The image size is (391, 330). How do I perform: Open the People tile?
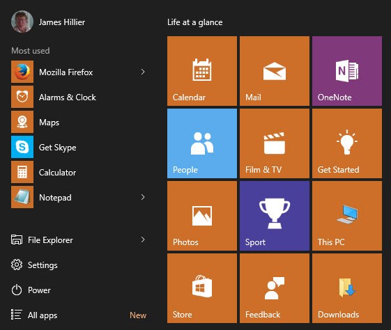click(202, 143)
